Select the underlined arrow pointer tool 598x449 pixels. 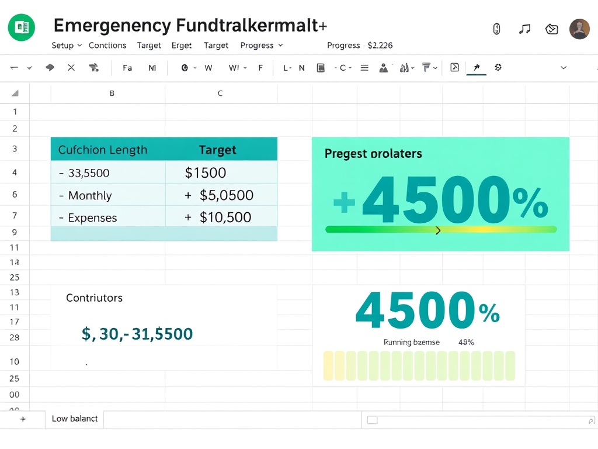click(477, 68)
